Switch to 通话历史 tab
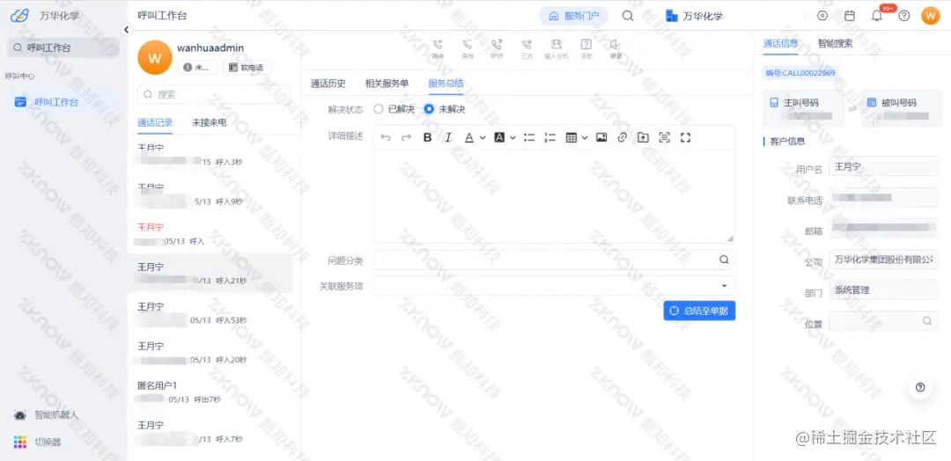 [x=328, y=84]
